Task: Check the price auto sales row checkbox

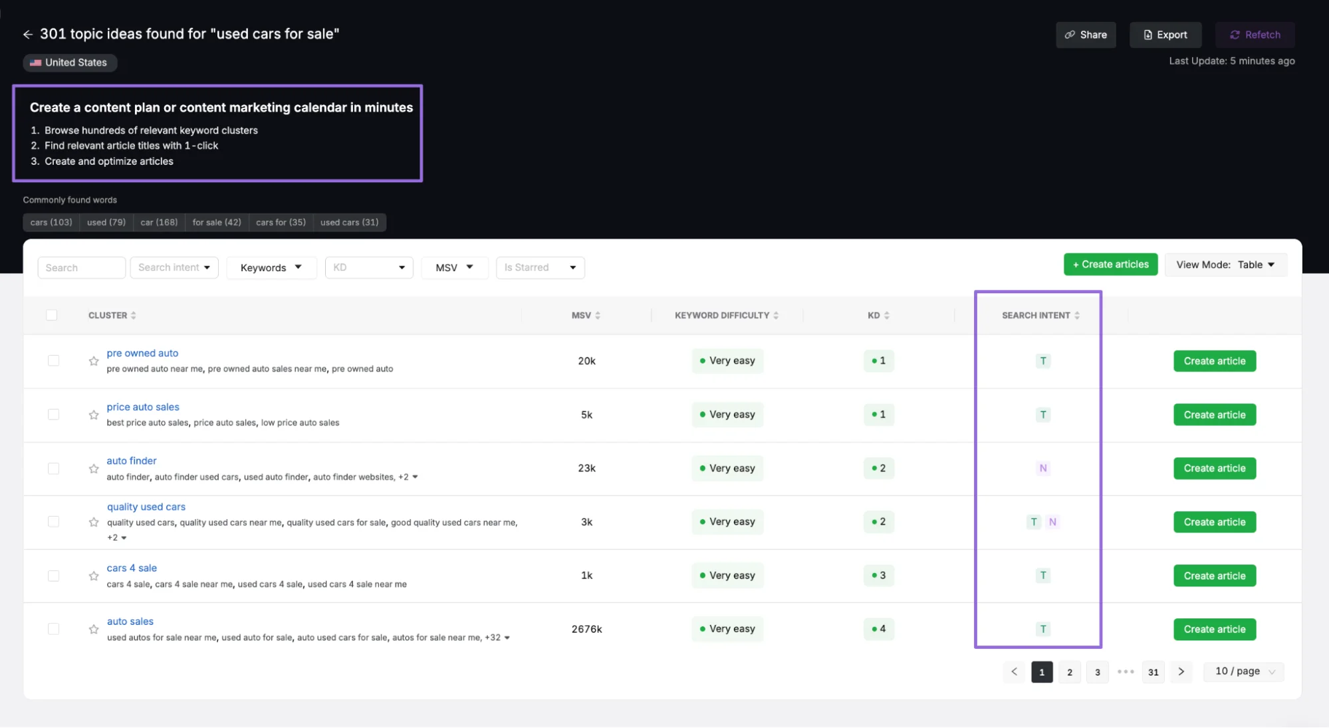Action: (x=53, y=414)
